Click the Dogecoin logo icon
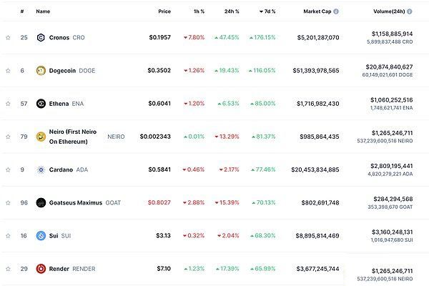Image resolution: width=429 pixels, height=286 pixels. (x=41, y=71)
